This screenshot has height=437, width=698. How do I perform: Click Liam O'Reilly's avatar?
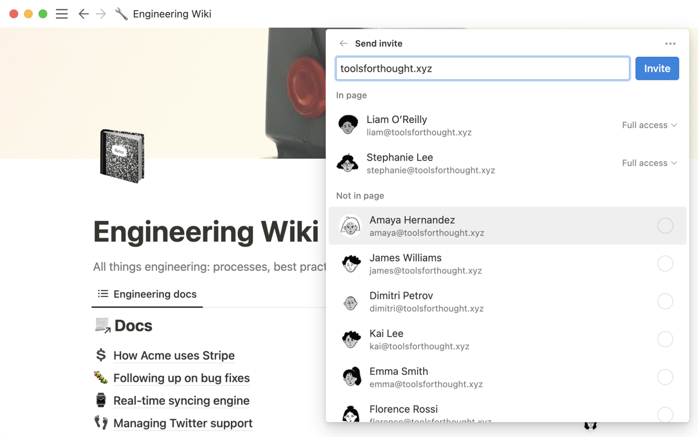348,125
